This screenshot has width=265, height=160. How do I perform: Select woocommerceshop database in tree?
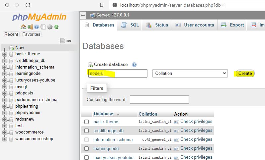34,139
